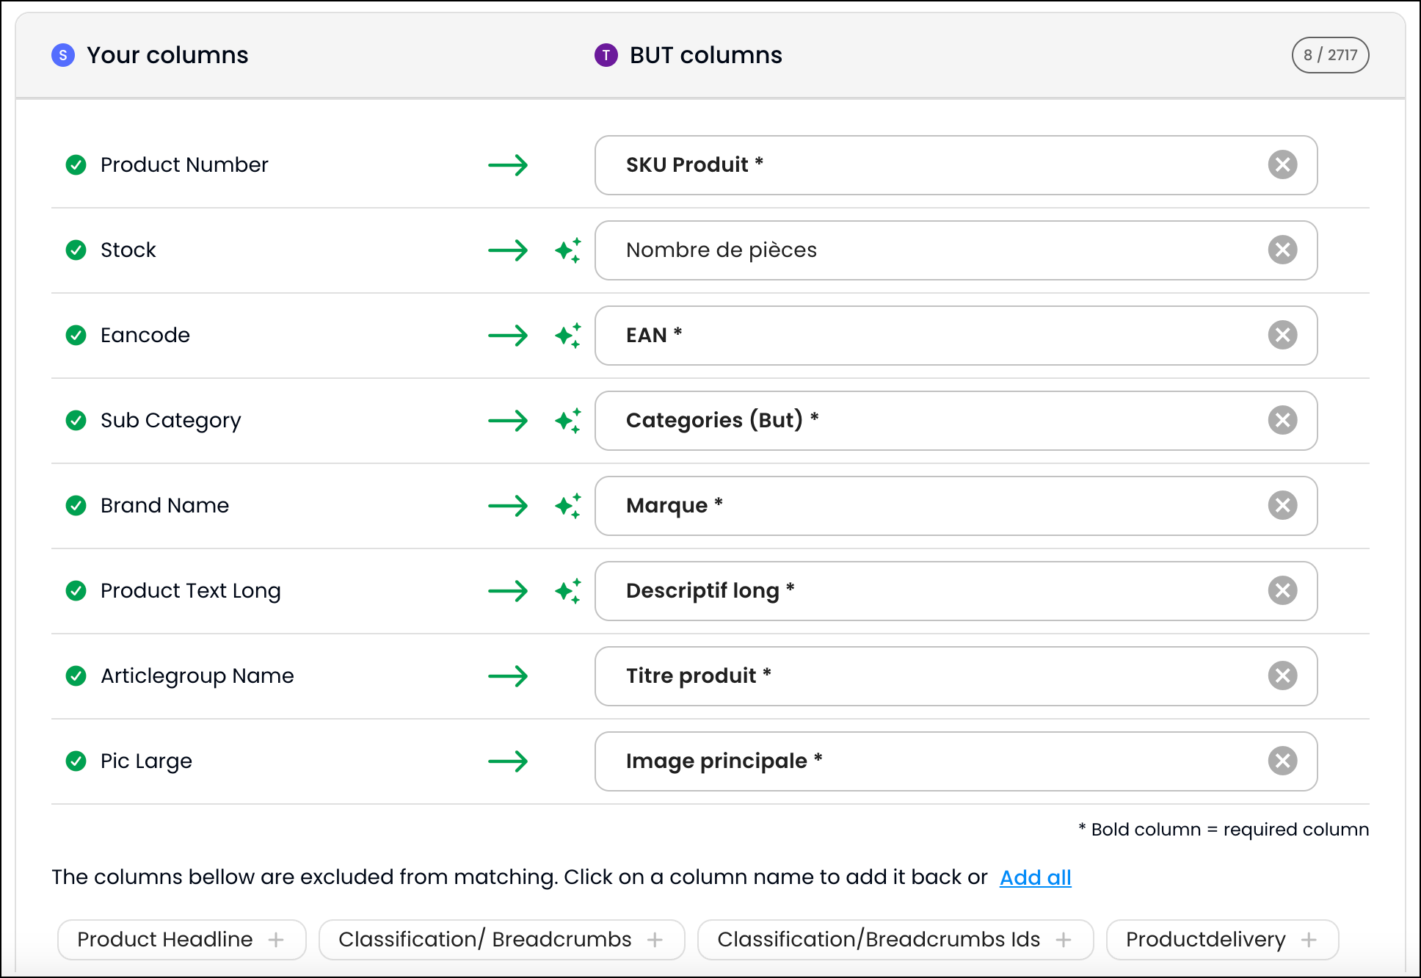
Task: Click the 8 / 2717 counter badge
Action: coord(1330,55)
